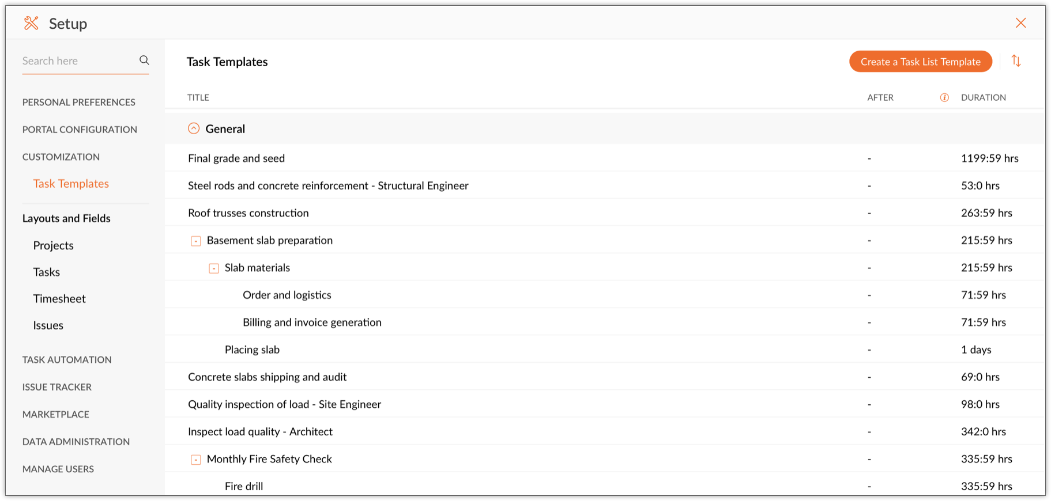Open Projects layouts and fields
Image resolution: width=1051 pixels, height=501 pixels.
pos(54,245)
